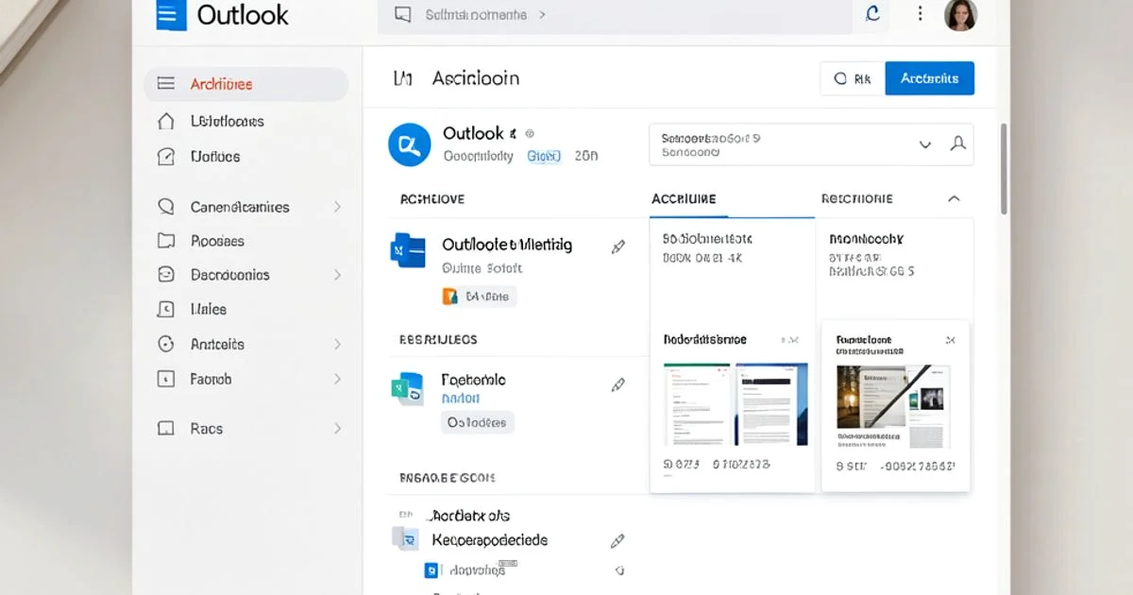Expand the chevron on the bottom sidebar category
1133x595 pixels.
click(x=338, y=428)
